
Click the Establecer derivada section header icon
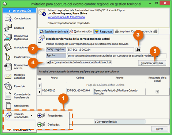click(41, 39)
